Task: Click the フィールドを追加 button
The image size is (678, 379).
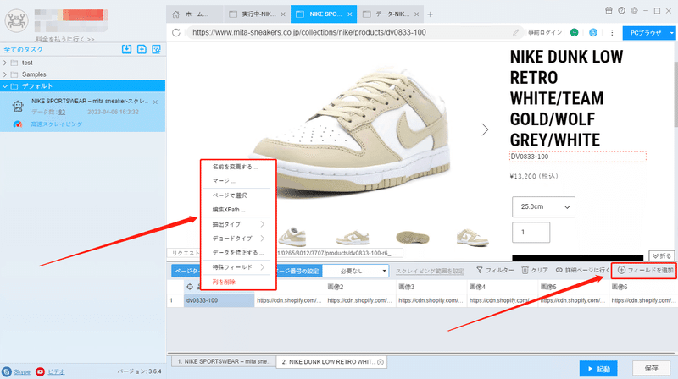Action: (645, 270)
